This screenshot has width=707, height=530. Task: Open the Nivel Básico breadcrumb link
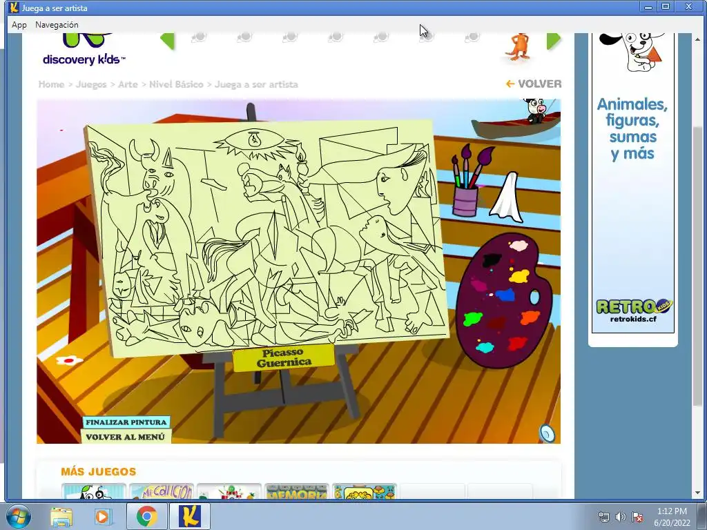point(176,84)
